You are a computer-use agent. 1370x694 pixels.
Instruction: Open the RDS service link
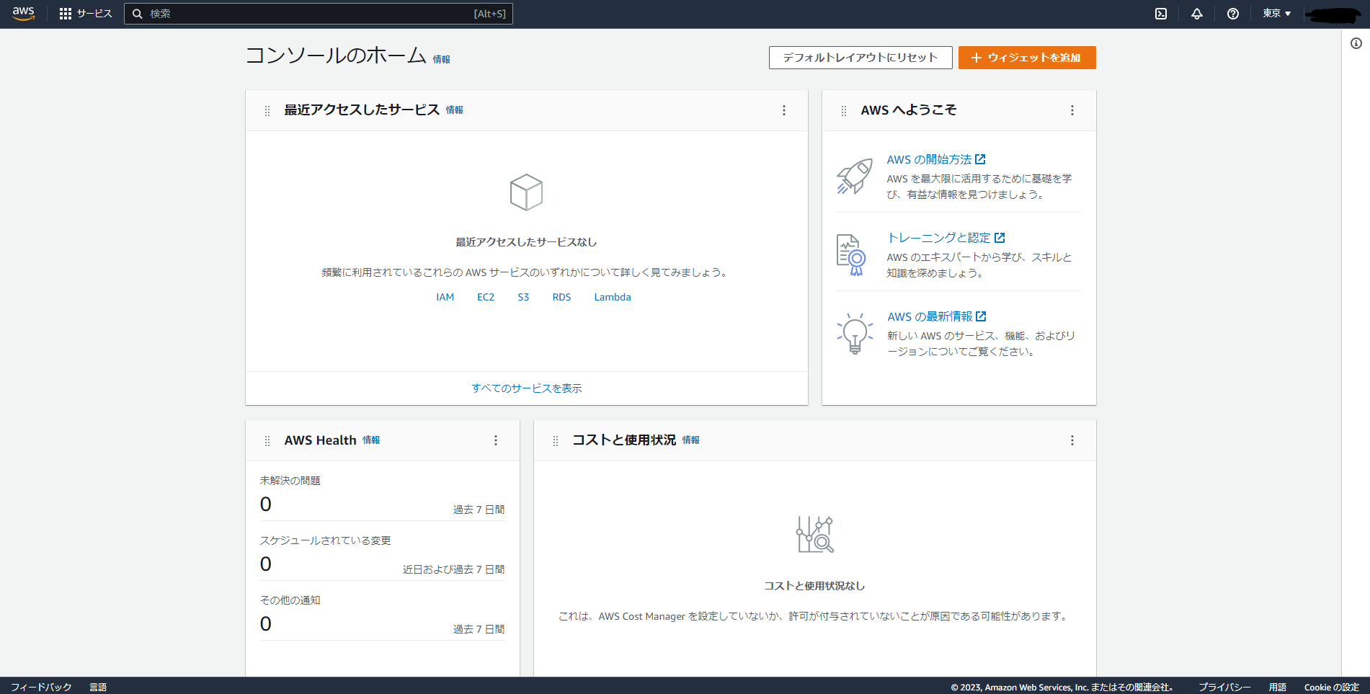point(561,297)
